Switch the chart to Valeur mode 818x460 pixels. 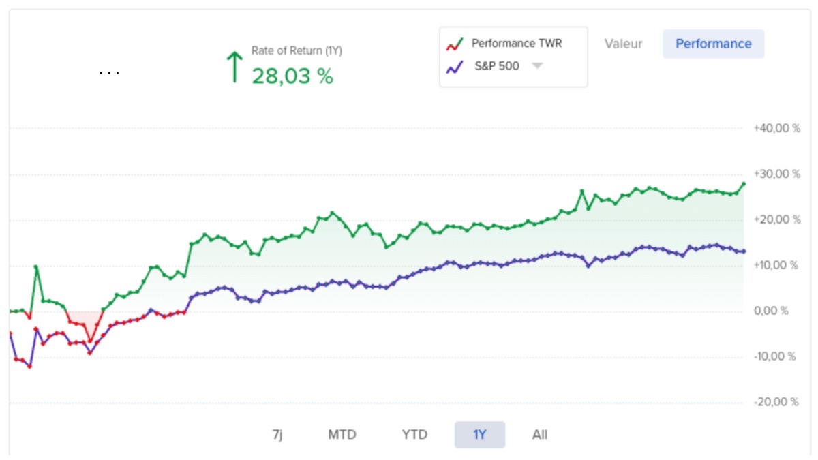pos(623,44)
